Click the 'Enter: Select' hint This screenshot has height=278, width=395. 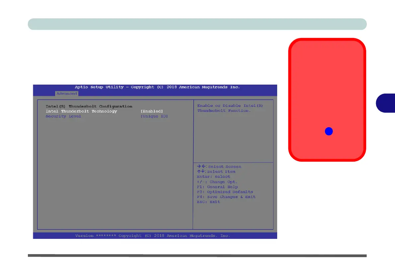pos(214,177)
